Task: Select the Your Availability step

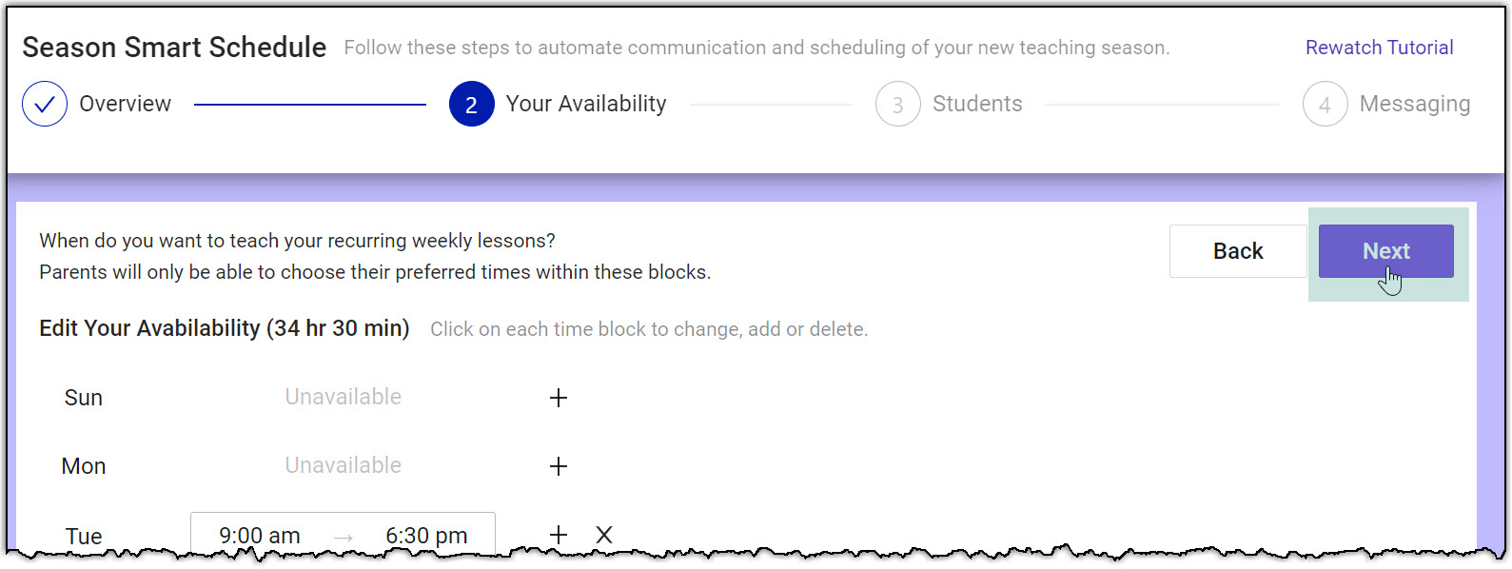Action: [x=585, y=104]
